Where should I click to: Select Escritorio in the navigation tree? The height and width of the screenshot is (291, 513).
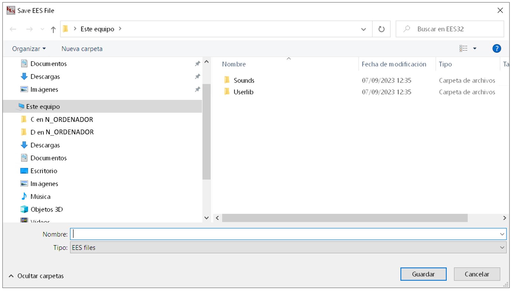[44, 171]
